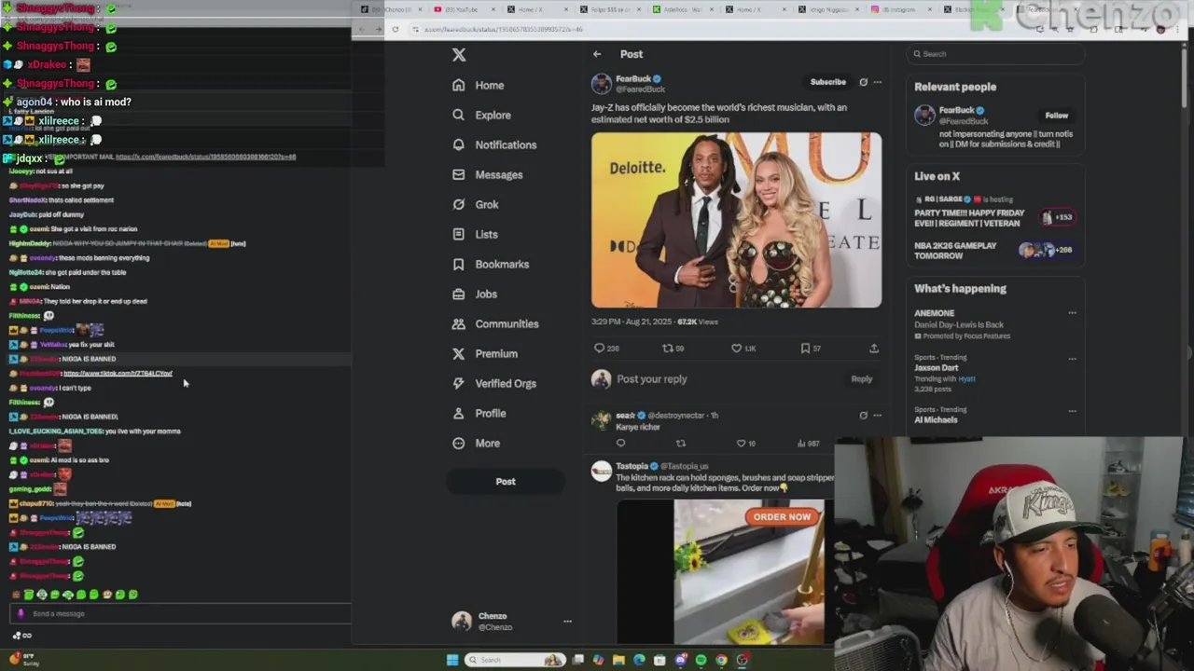
Task: Switch to the YouTube browser tab
Action: click(466, 9)
